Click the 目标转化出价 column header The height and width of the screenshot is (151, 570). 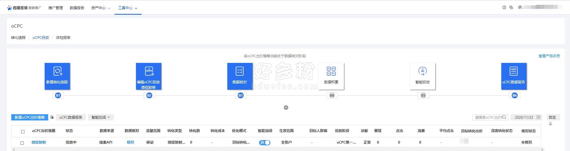472,131
